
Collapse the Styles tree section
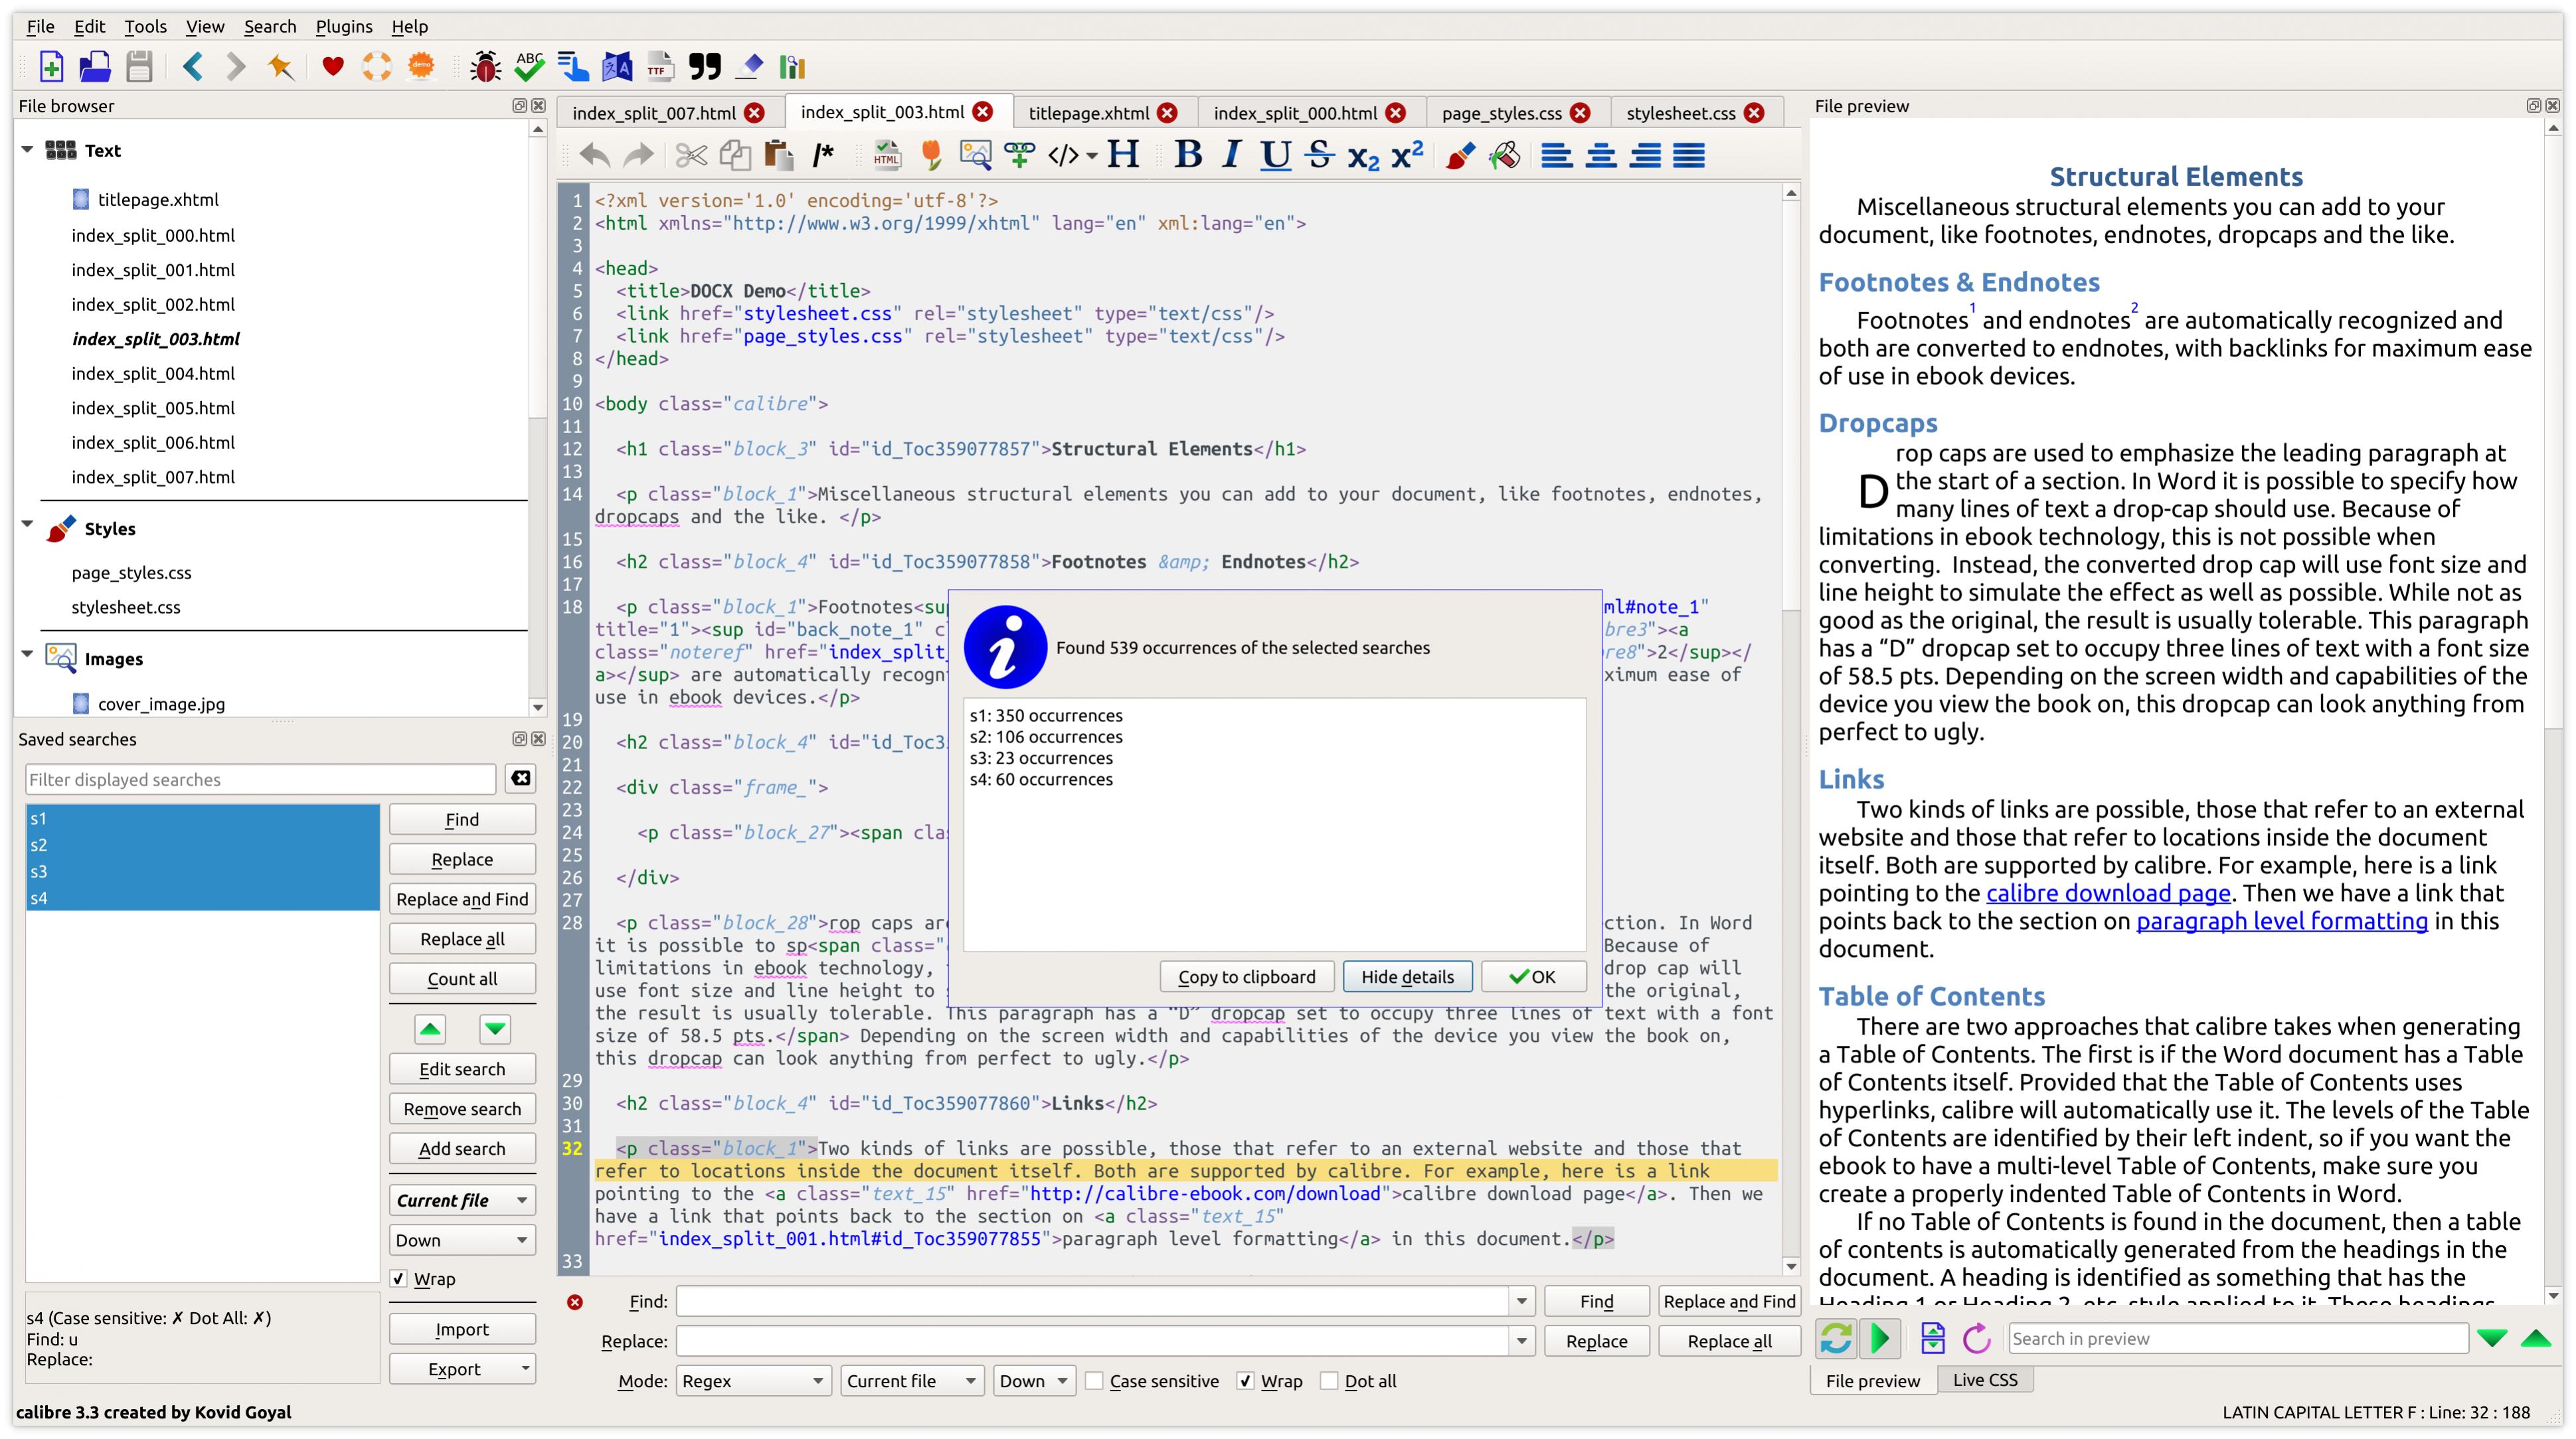click(27, 525)
